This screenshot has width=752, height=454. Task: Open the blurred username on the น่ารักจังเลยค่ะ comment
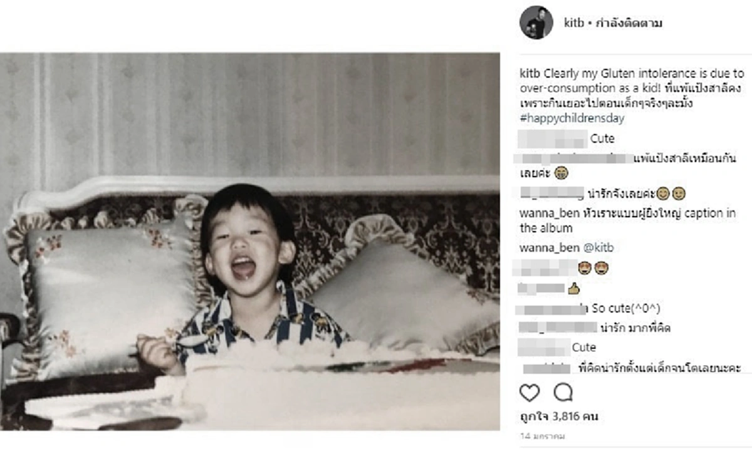(552, 192)
